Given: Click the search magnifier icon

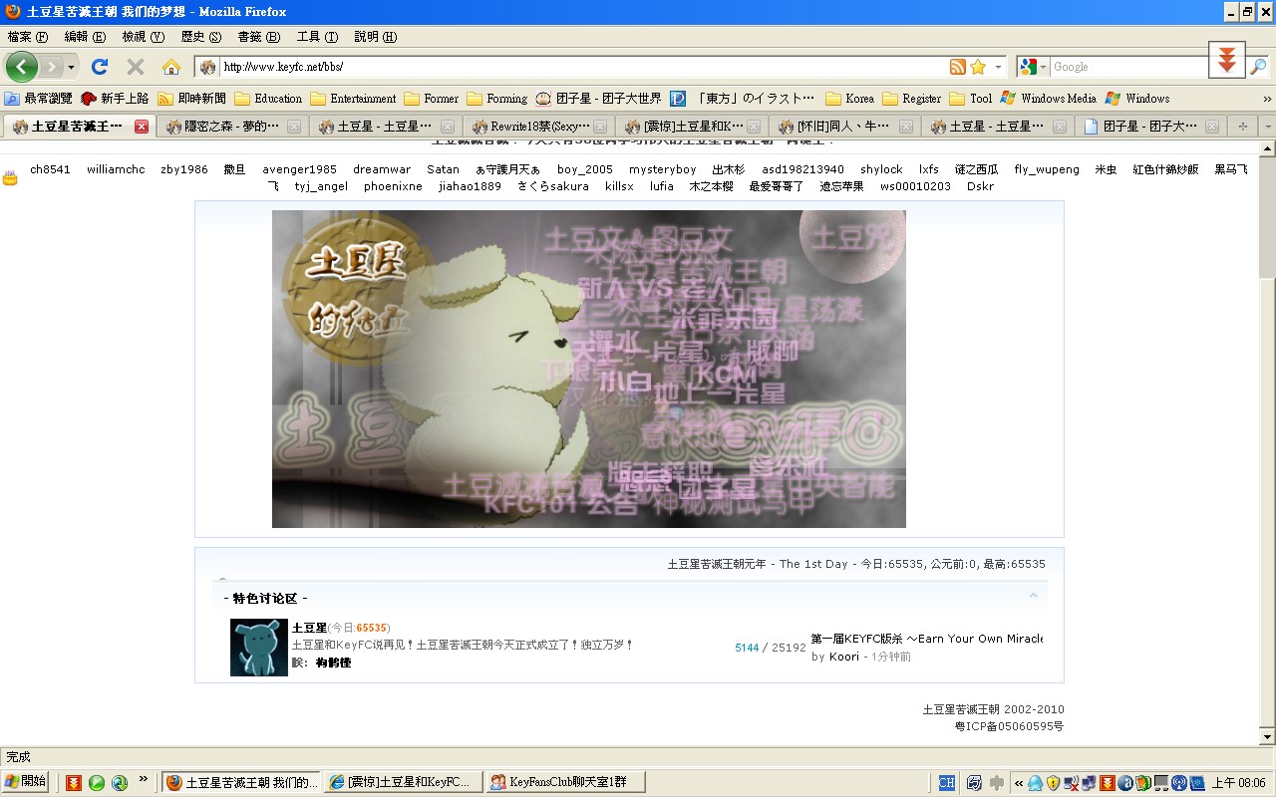Looking at the screenshot, I should [x=1258, y=67].
